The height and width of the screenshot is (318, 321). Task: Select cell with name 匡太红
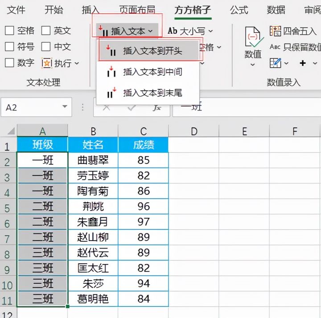coord(93,268)
